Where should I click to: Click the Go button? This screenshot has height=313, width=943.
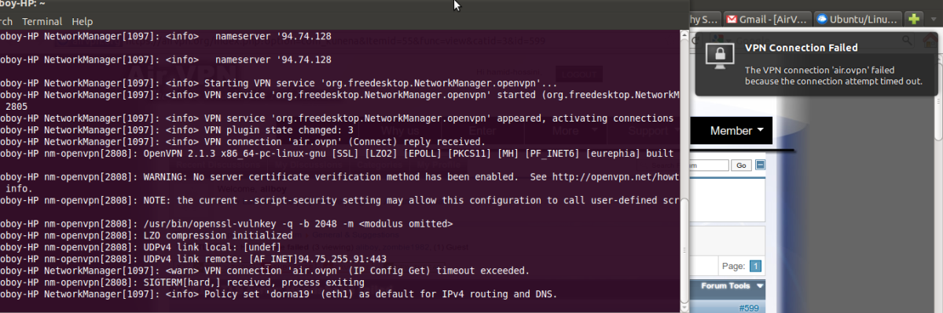pos(741,166)
